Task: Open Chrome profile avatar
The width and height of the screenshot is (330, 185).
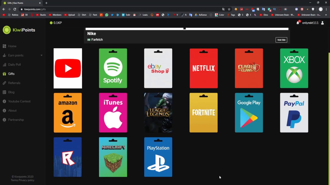Action: (x=321, y=9)
